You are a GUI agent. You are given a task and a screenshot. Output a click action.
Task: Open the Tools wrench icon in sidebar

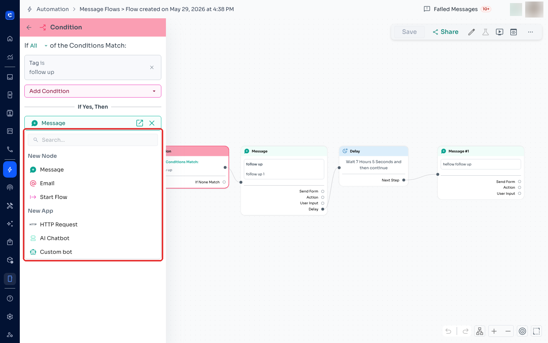tap(10, 206)
